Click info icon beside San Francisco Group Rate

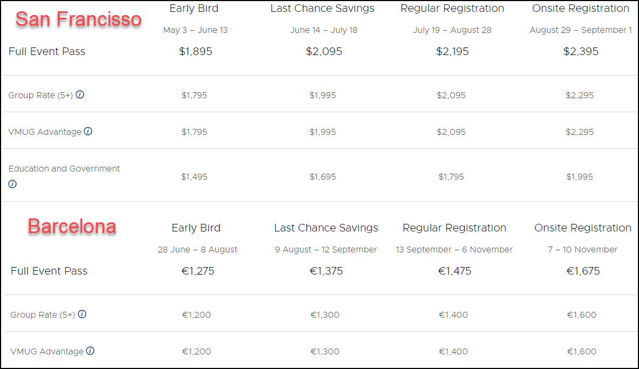click(x=80, y=94)
